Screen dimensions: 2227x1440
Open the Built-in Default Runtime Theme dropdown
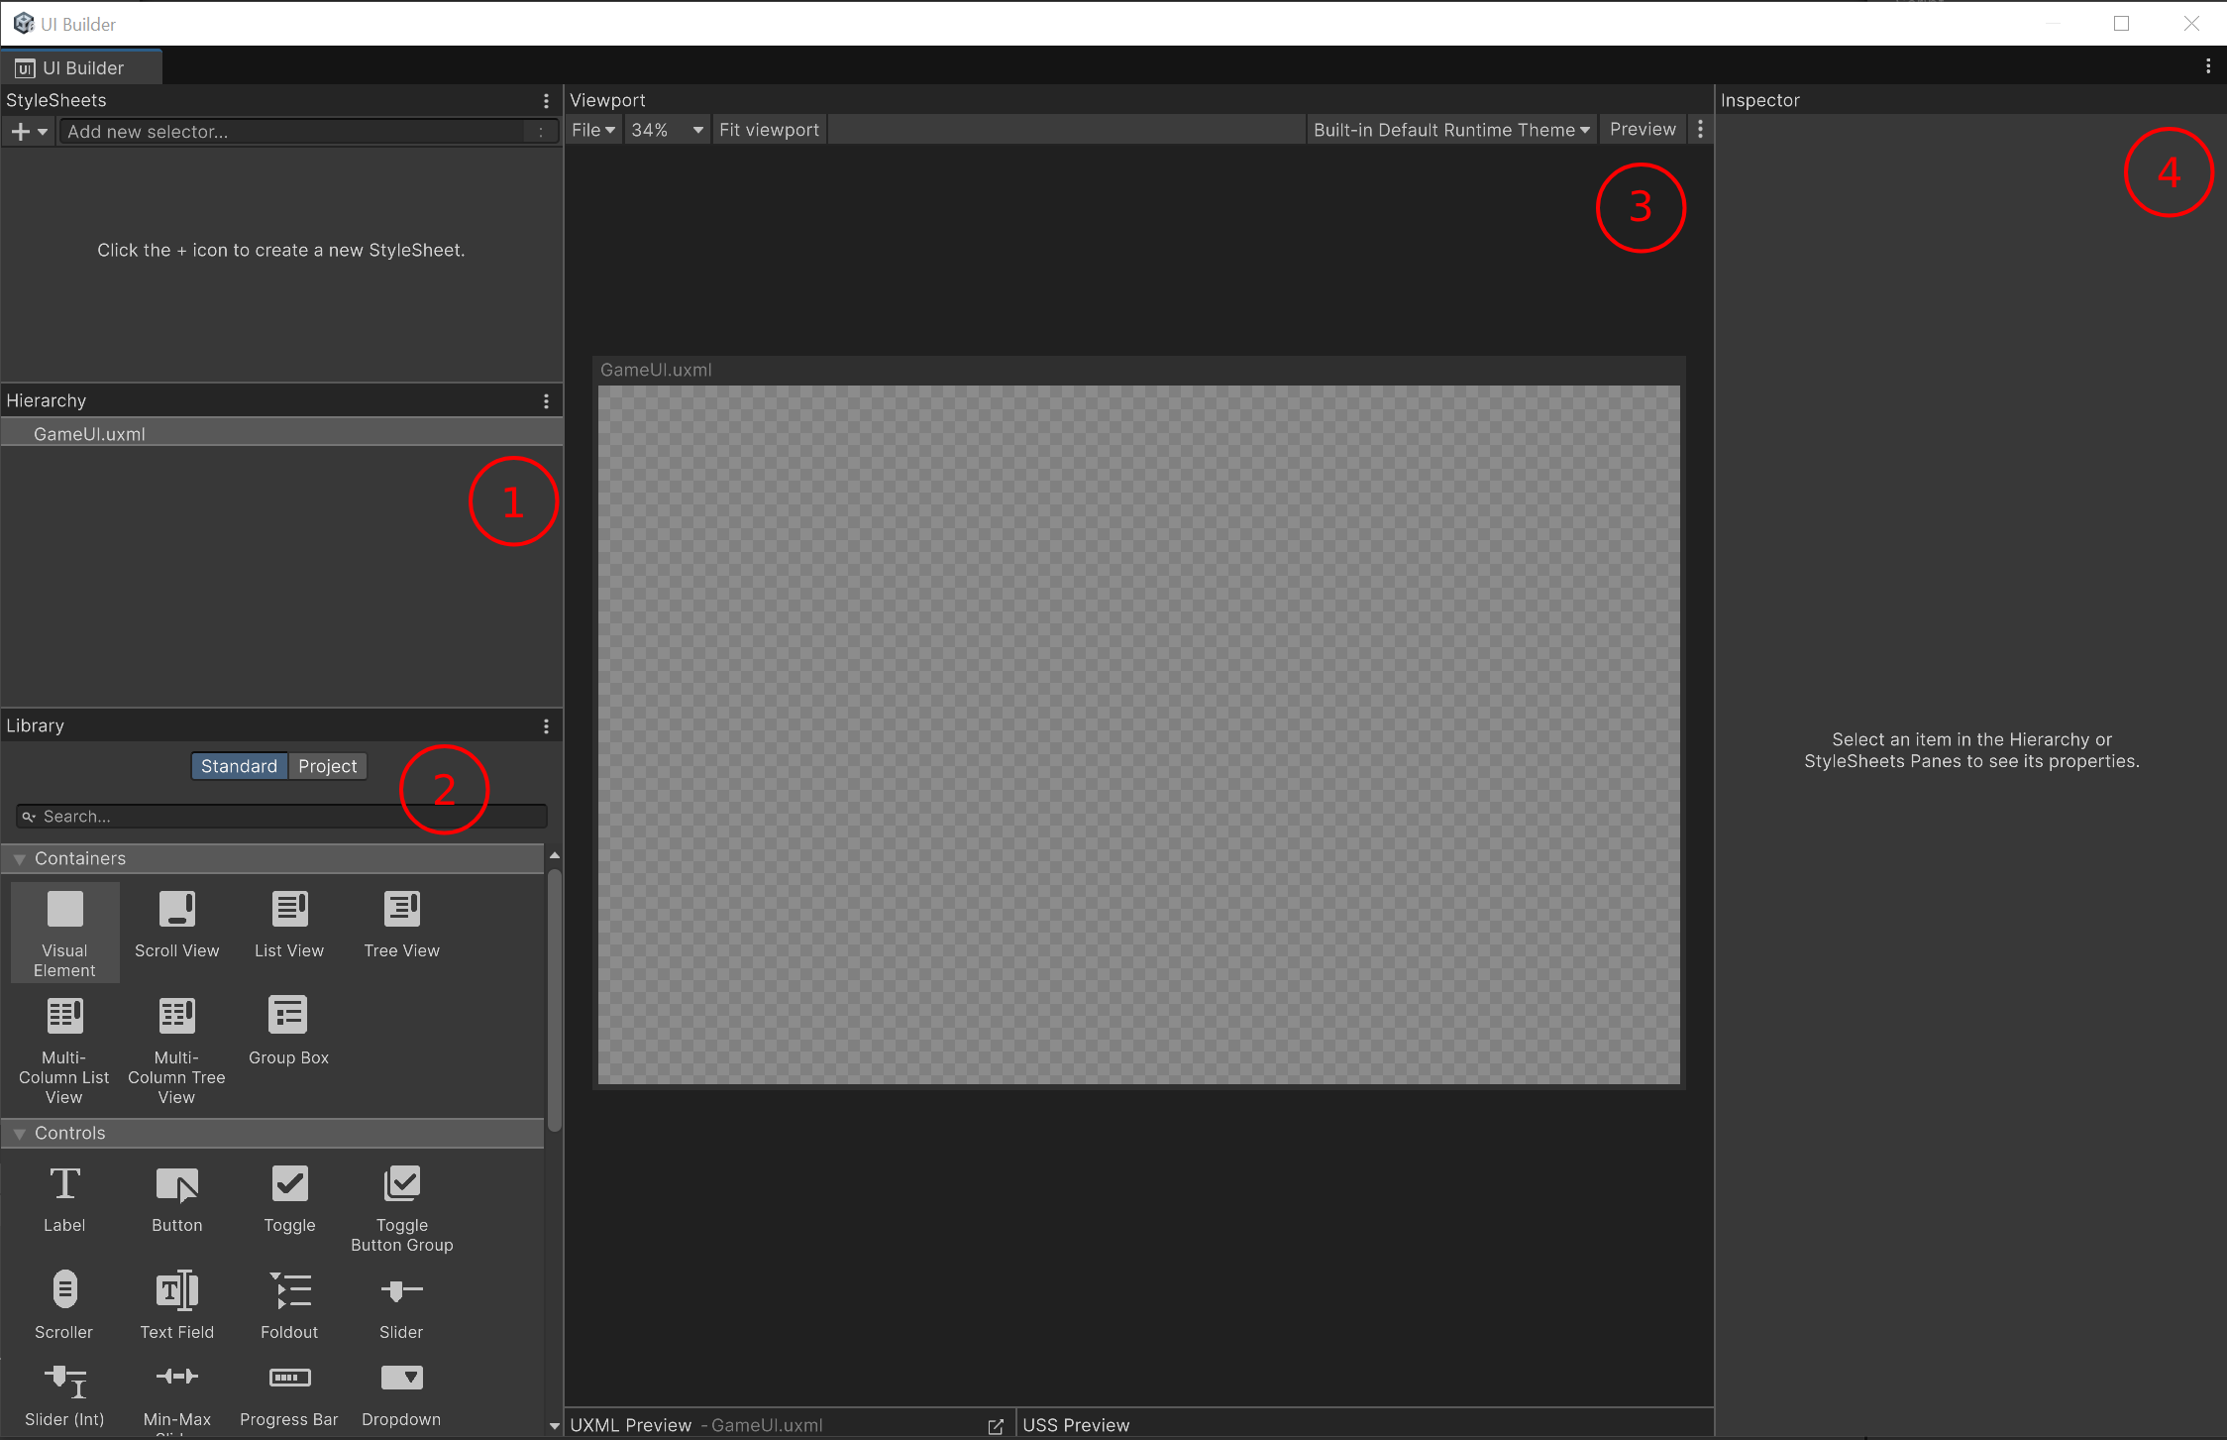coord(1450,129)
